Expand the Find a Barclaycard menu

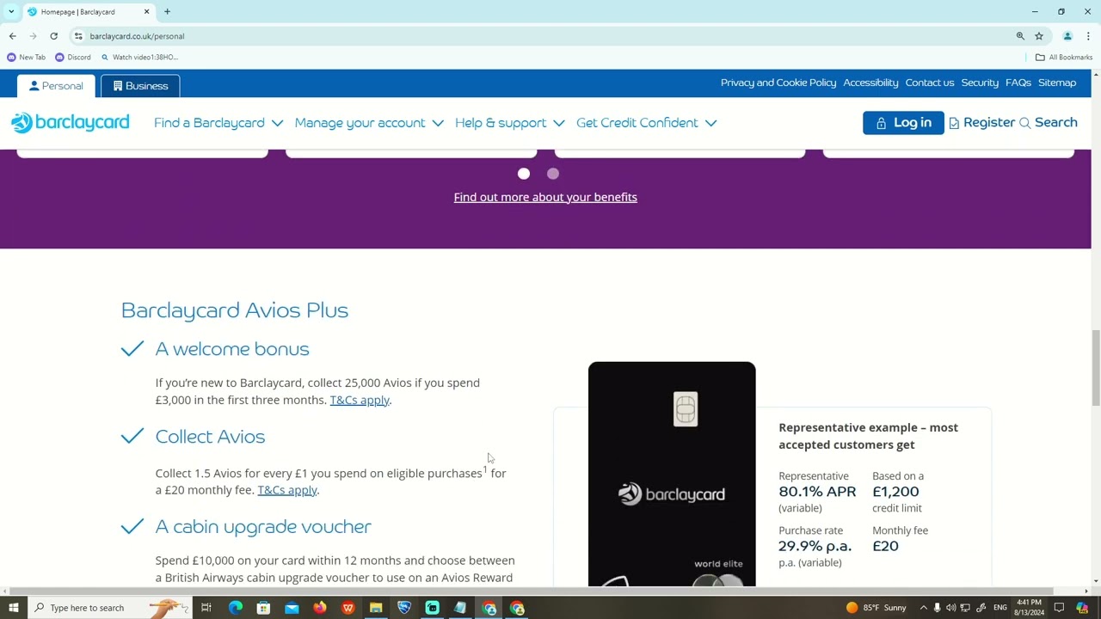(218, 123)
